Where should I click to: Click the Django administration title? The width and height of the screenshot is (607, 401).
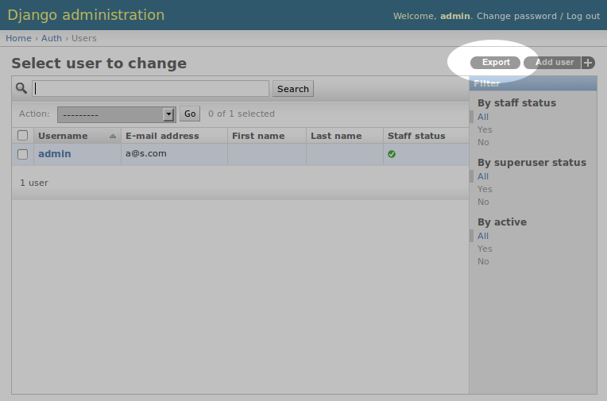86,15
